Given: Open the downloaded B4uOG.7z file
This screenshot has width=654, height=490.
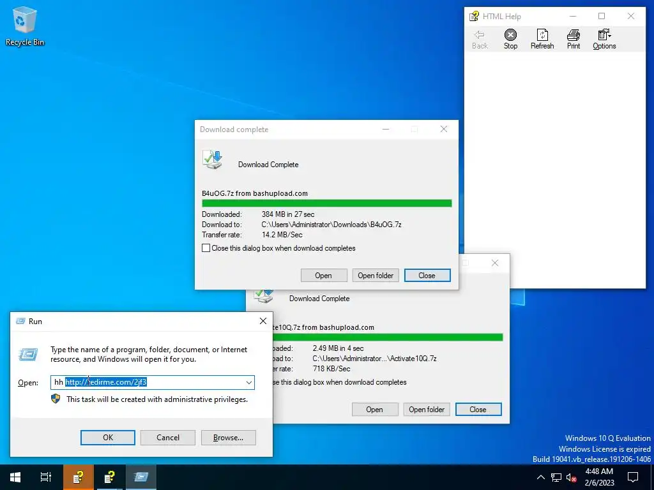Looking at the screenshot, I should (x=324, y=276).
